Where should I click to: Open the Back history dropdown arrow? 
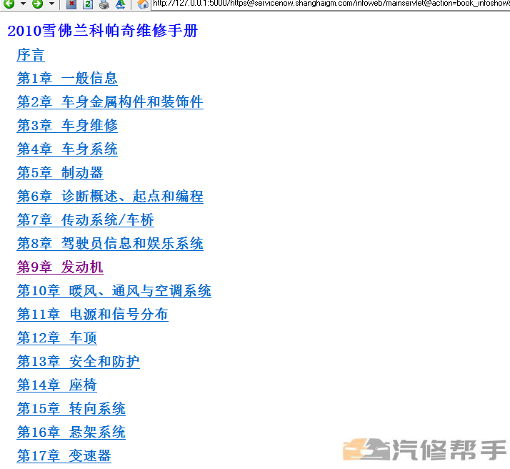click(23, 4)
